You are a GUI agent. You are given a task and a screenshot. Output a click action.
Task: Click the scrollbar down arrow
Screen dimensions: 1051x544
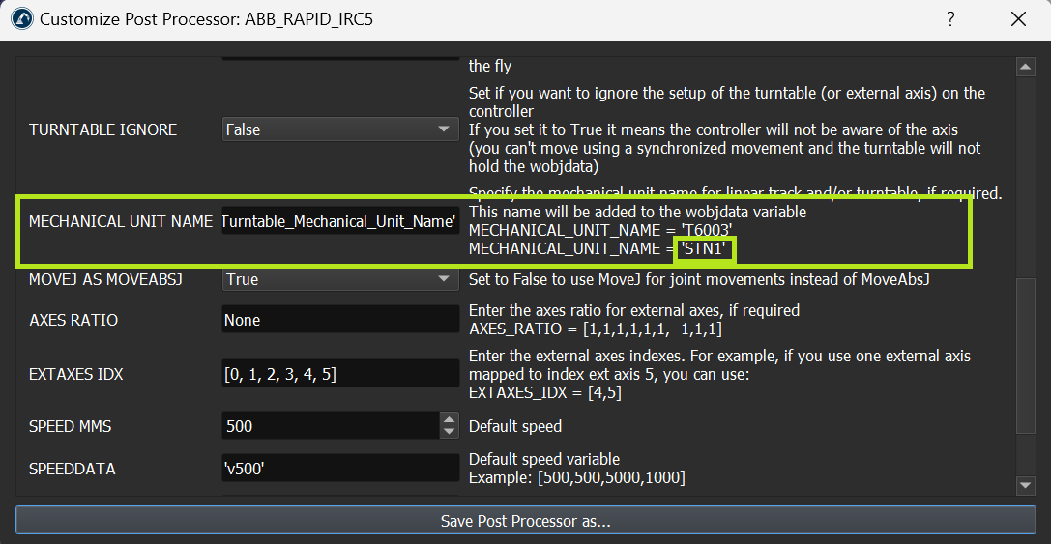click(1026, 485)
